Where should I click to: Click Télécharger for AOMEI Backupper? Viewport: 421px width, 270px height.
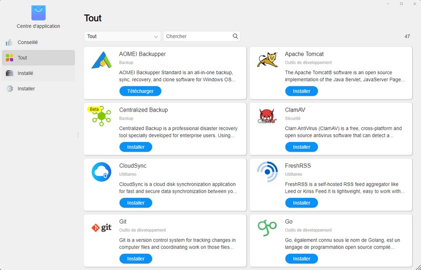coord(140,91)
